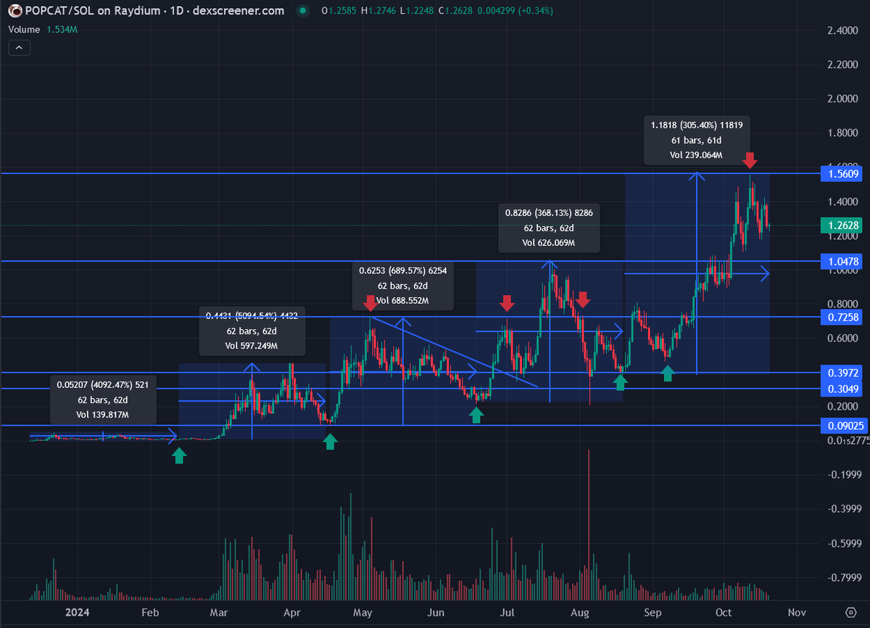Click the 1.4000 price axis label
This screenshot has width=870, height=628.
(x=841, y=202)
